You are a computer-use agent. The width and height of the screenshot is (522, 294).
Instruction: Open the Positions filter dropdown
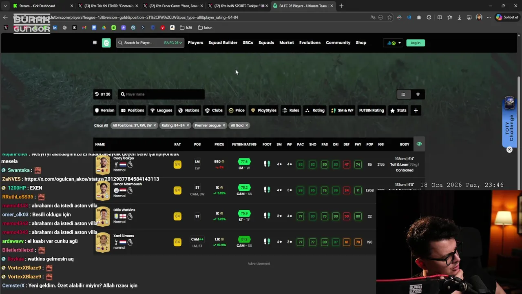pos(133,110)
